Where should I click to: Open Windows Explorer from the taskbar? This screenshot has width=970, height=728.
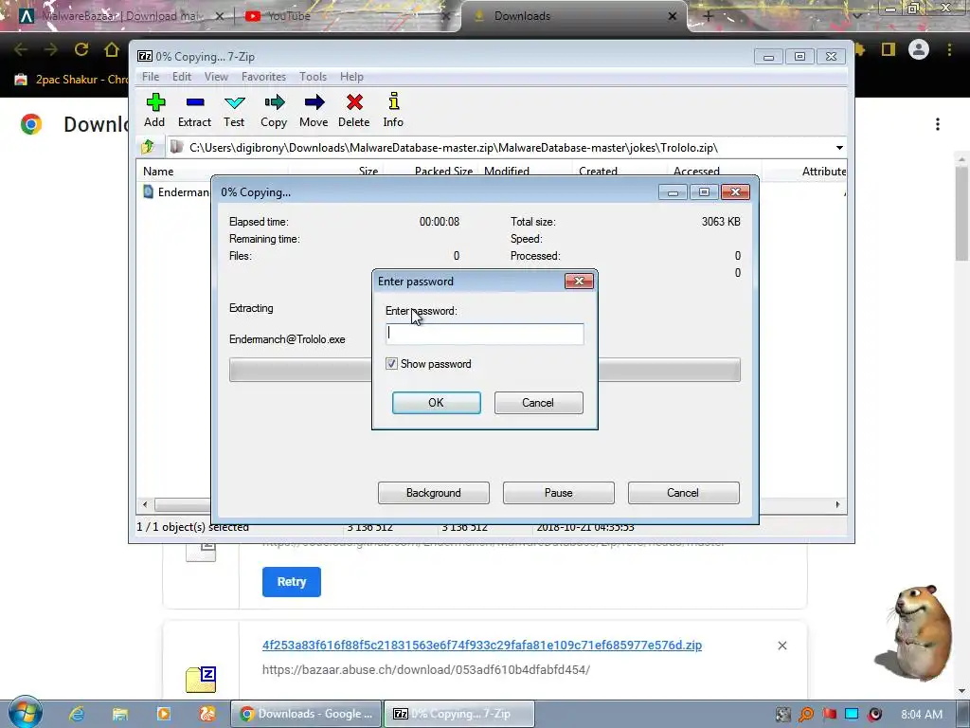(120, 714)
